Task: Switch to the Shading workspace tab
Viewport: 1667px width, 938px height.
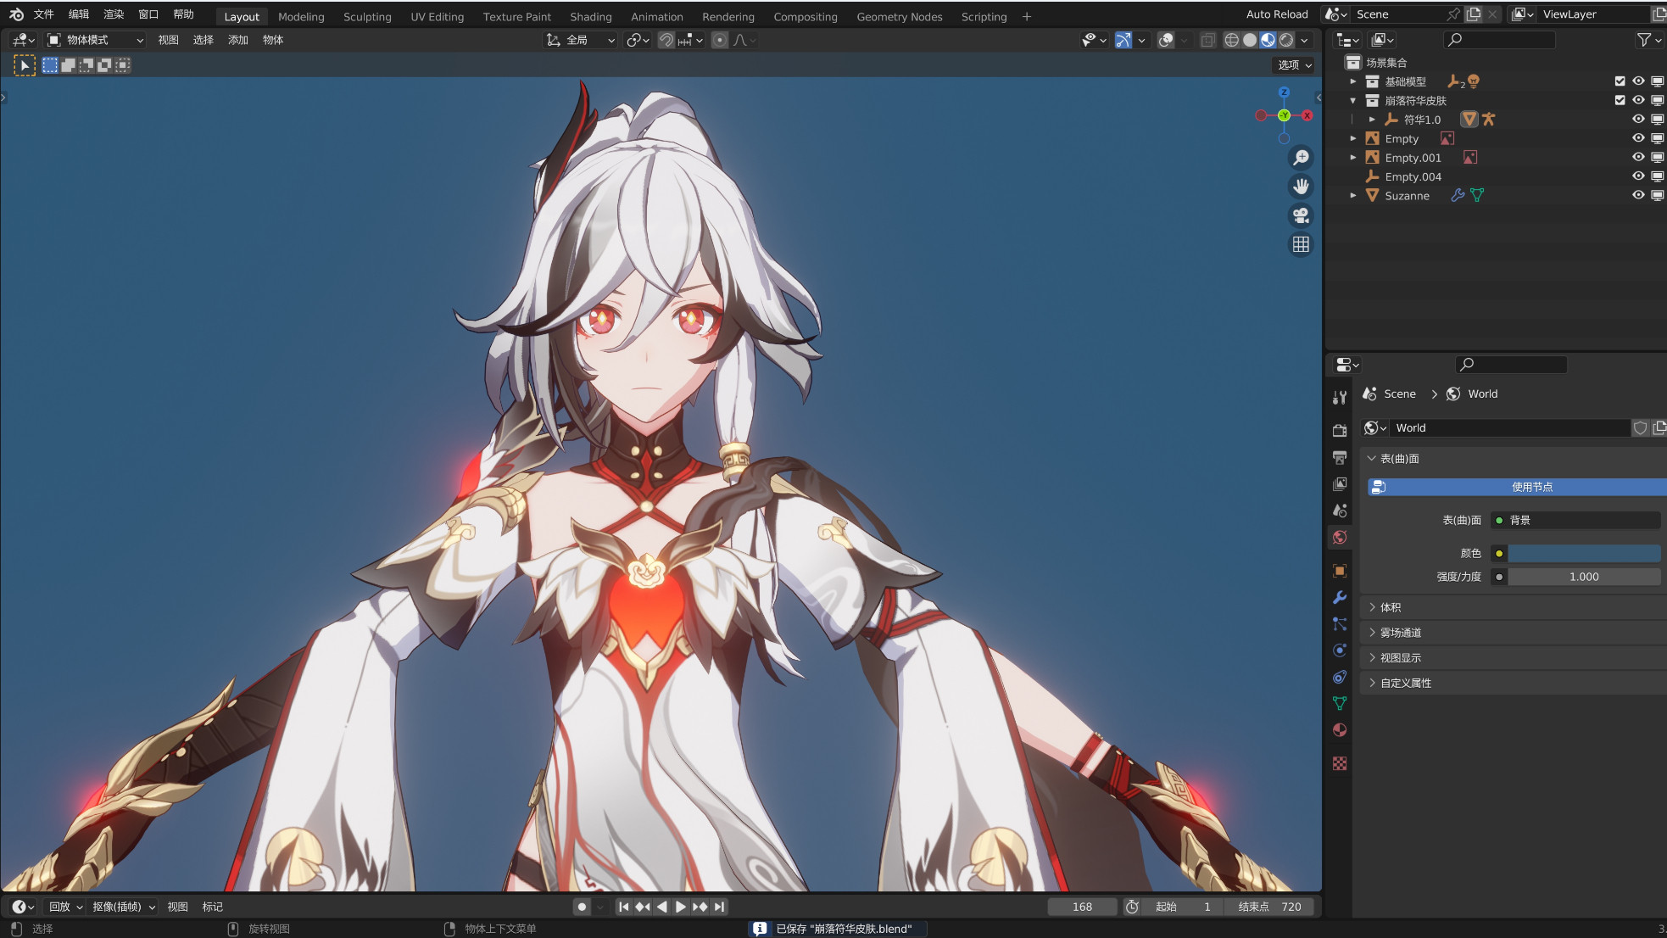Action: [x=590, y=16]
